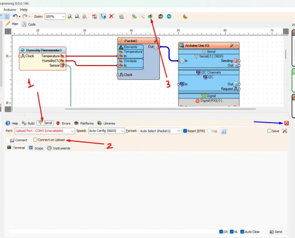Image resolution: width=295 pixels, height=238 pixels.
Task: Uncheck the Reset (DTR) checkbox
Action: pos(185,131)
